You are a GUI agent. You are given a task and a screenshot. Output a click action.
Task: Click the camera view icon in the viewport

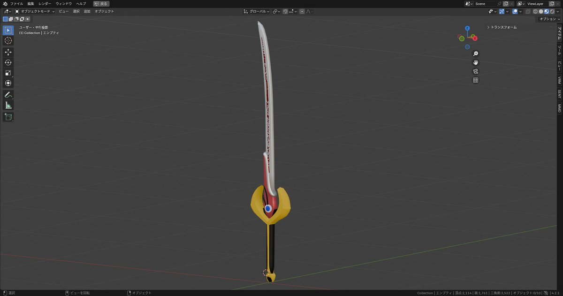475,71
